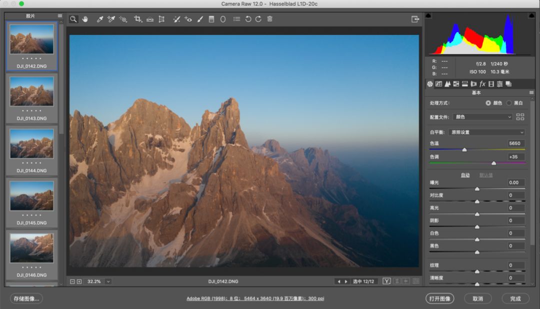Click the 色温 temperature slider handle
The image size is (540, 309).
tap(464, 150)
